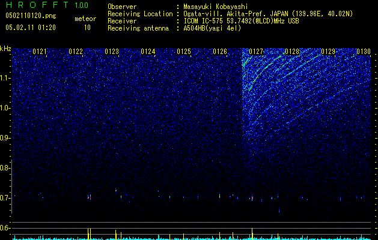378x240 pixels.
Task: Click the 0.7 frequency axis label
Action: click(5, 198)
